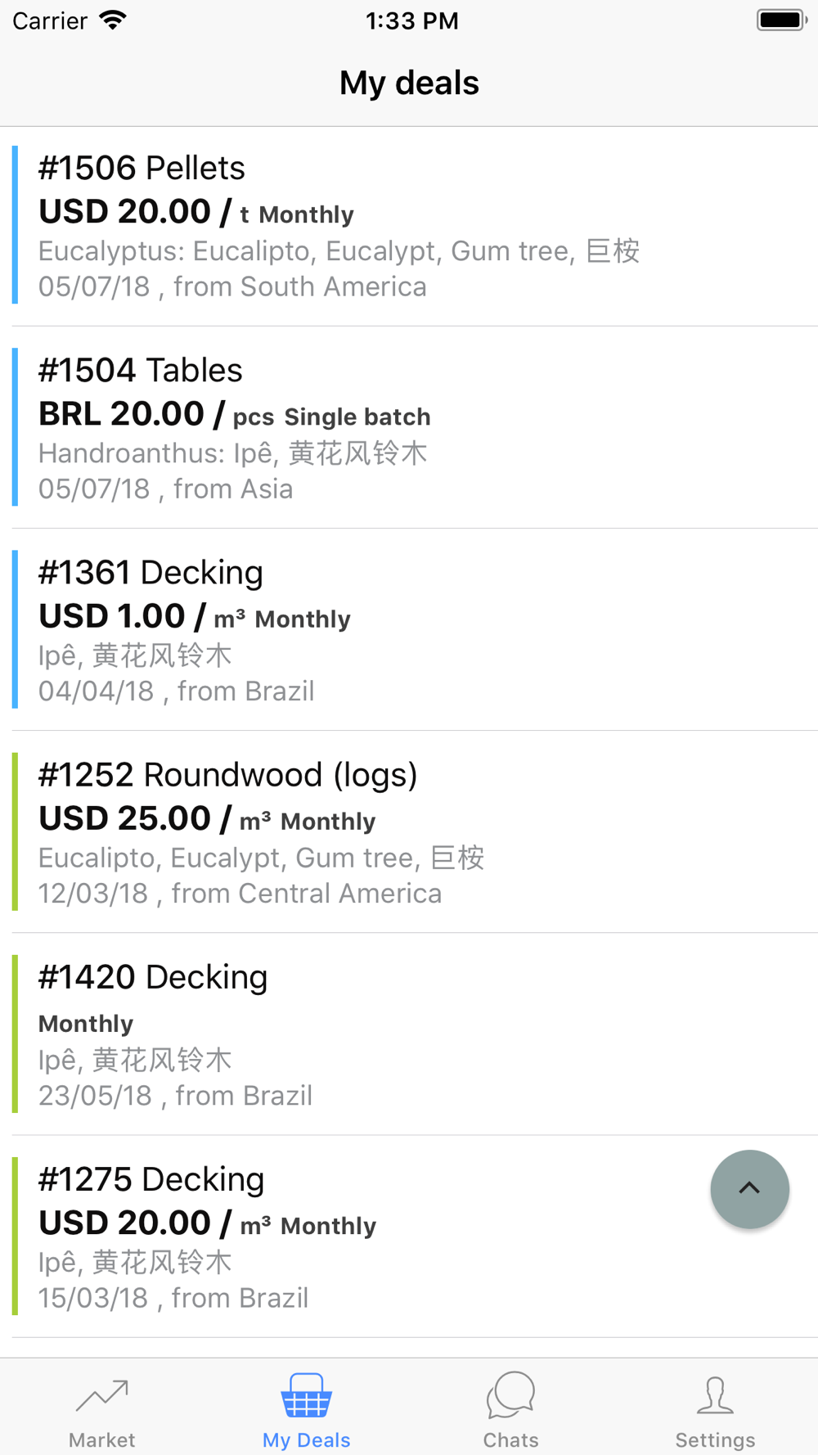The height and width of the screenshot is (1455, 818).
Task: Tap the Settings person icon
Action: (x=715, y=1395)
